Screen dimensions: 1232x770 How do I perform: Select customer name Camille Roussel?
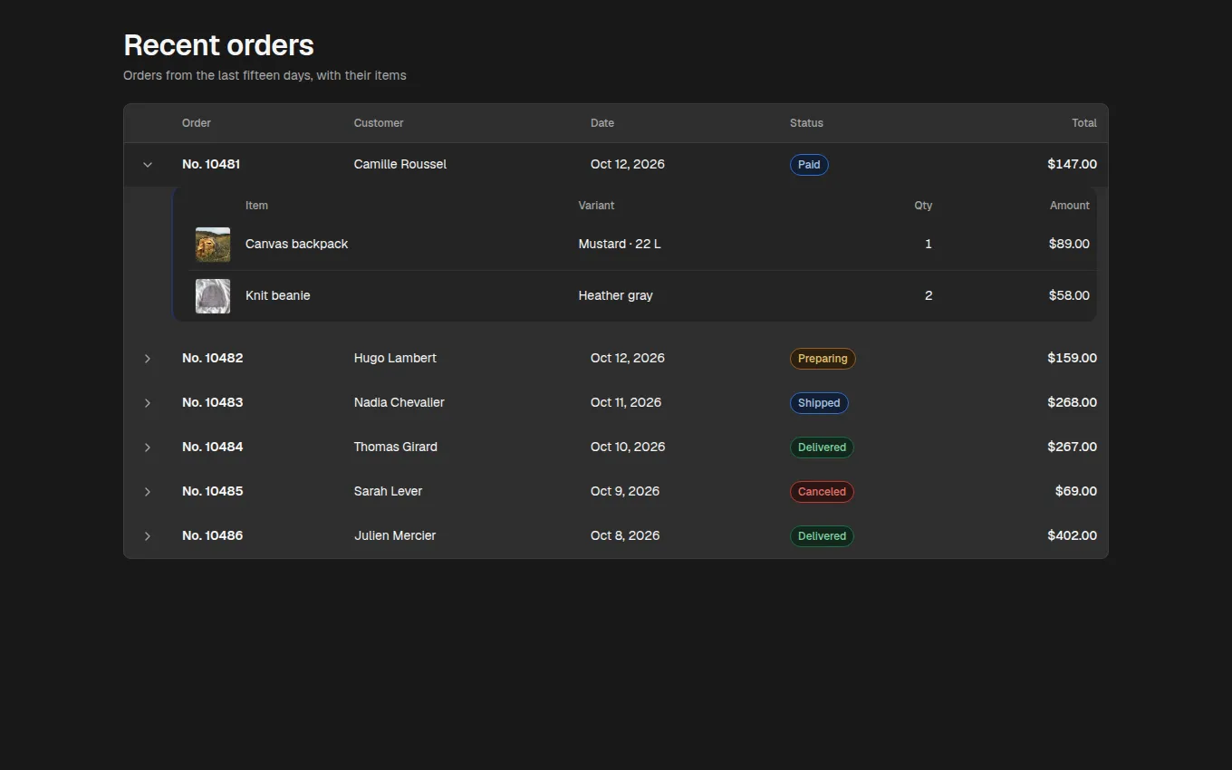pyautogui.click(x=400, y=165)
